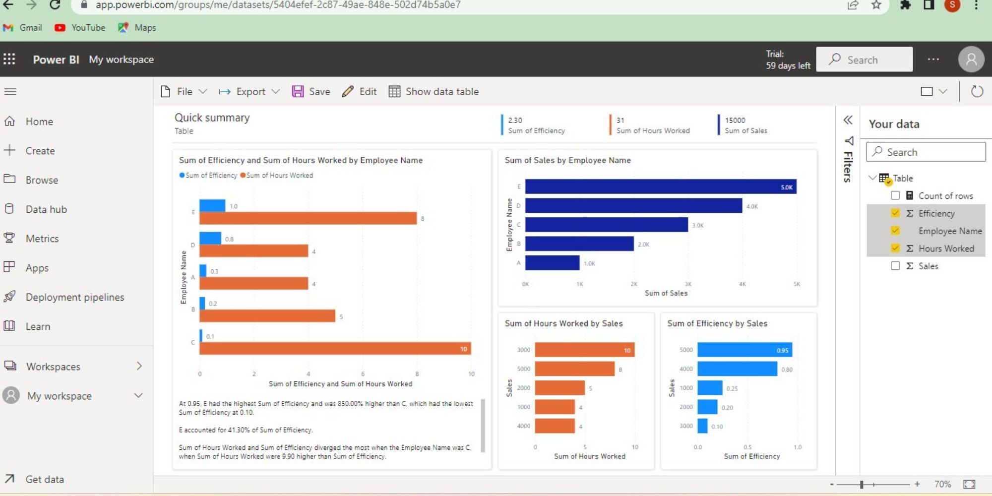The width and height of the screenshot is (992, 496).
Task: Open the YouTube bookmark
Action: [x=80, y=27]
